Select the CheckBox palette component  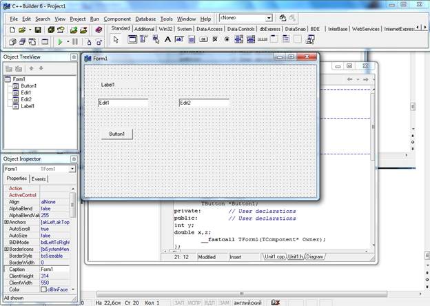215,39
